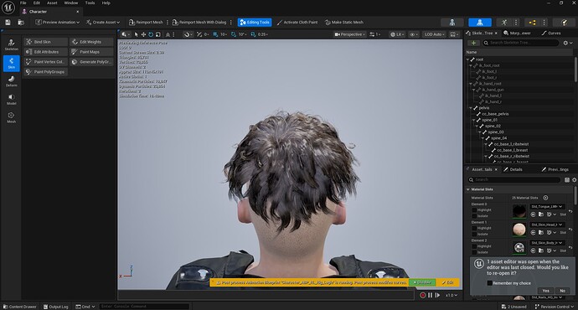Click the Element 1 skin material thumbnail
Screen dimensions: 578x310
pyautogui.click(x=519, y=230)
